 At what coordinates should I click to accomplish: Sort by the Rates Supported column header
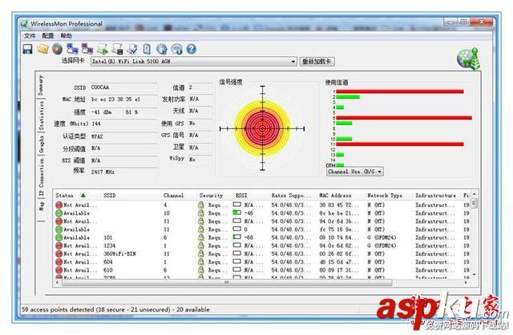(293, 196)
